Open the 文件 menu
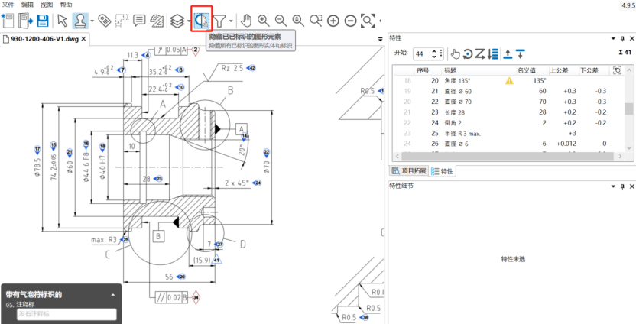The image size is (636, 324). [8, 5]
